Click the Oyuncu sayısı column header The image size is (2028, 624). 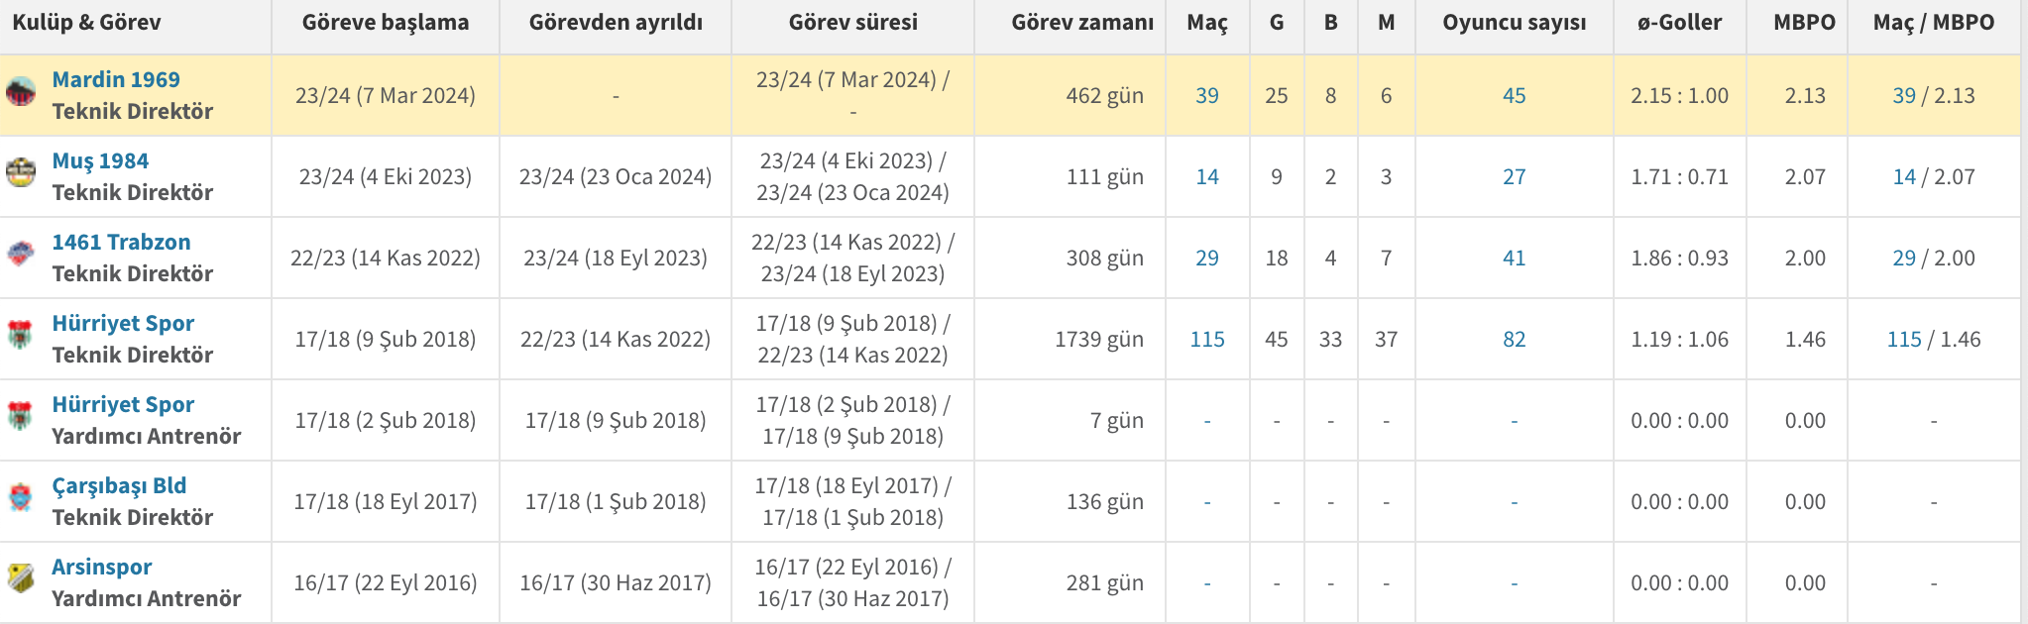coord(1515,22)
